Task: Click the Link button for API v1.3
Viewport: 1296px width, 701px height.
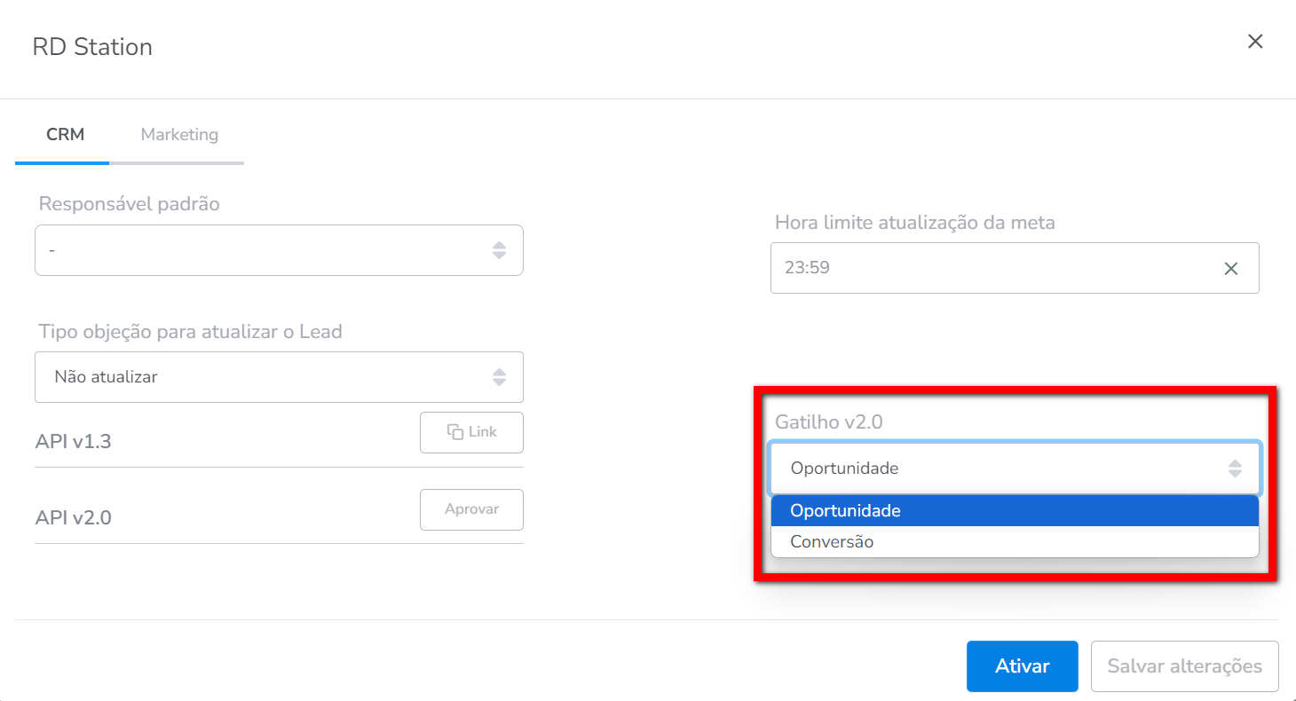Action: click(x=471, y=432)
